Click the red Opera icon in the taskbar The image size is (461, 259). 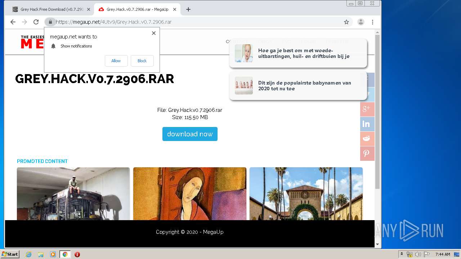77,254
